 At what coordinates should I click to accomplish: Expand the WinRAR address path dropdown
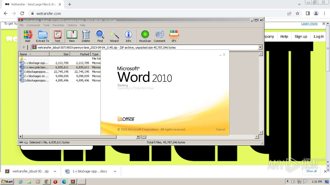click(260, 47)
